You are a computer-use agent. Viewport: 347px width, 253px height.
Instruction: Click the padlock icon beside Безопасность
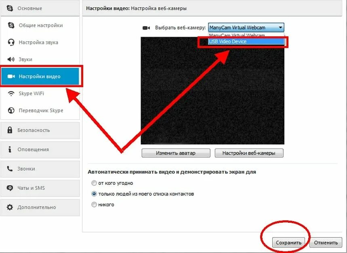pos(10,130)
